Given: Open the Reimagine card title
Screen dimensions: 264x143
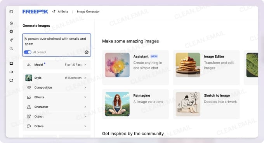Looking at the screenshot, I should [142, 95].
